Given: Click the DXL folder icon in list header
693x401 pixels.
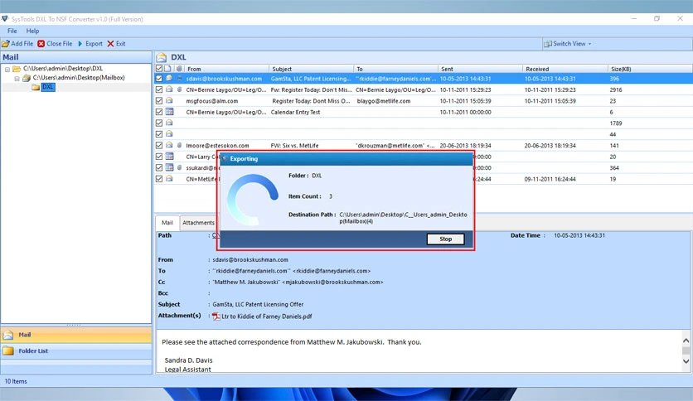Looking at the screenshot, I should (162, 57).
